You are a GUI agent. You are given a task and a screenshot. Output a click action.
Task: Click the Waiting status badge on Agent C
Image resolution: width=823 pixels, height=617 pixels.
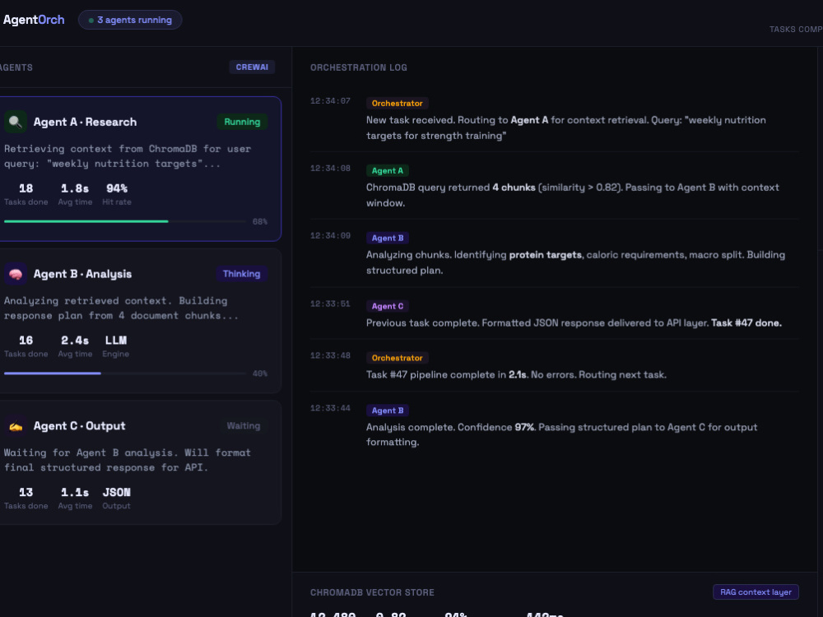[x=244, y=426]
